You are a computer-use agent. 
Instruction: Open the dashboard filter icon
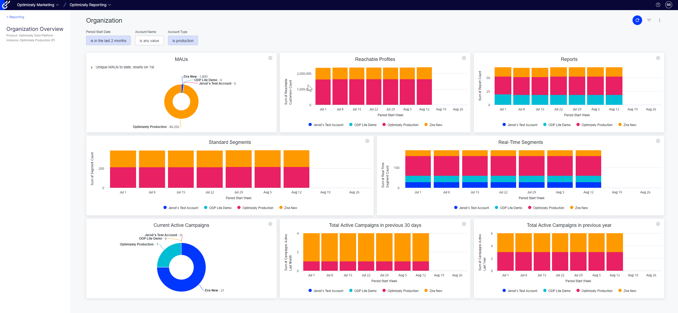[649, 20]
